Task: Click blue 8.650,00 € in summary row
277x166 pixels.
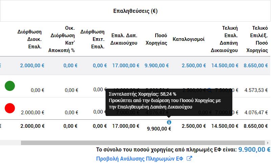Action: coord(256,66)
